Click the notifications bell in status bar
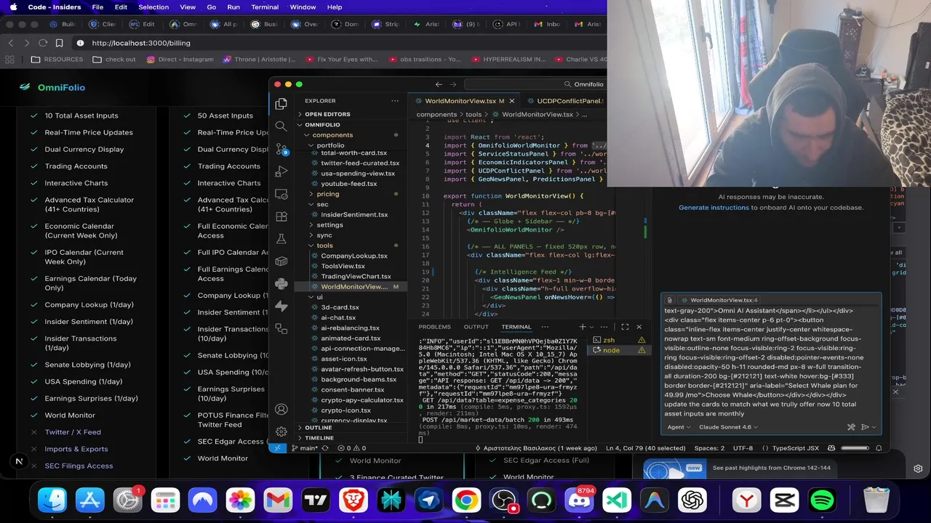Image resolution: width=931 pixels, height=523 pixels. [878, 448]
